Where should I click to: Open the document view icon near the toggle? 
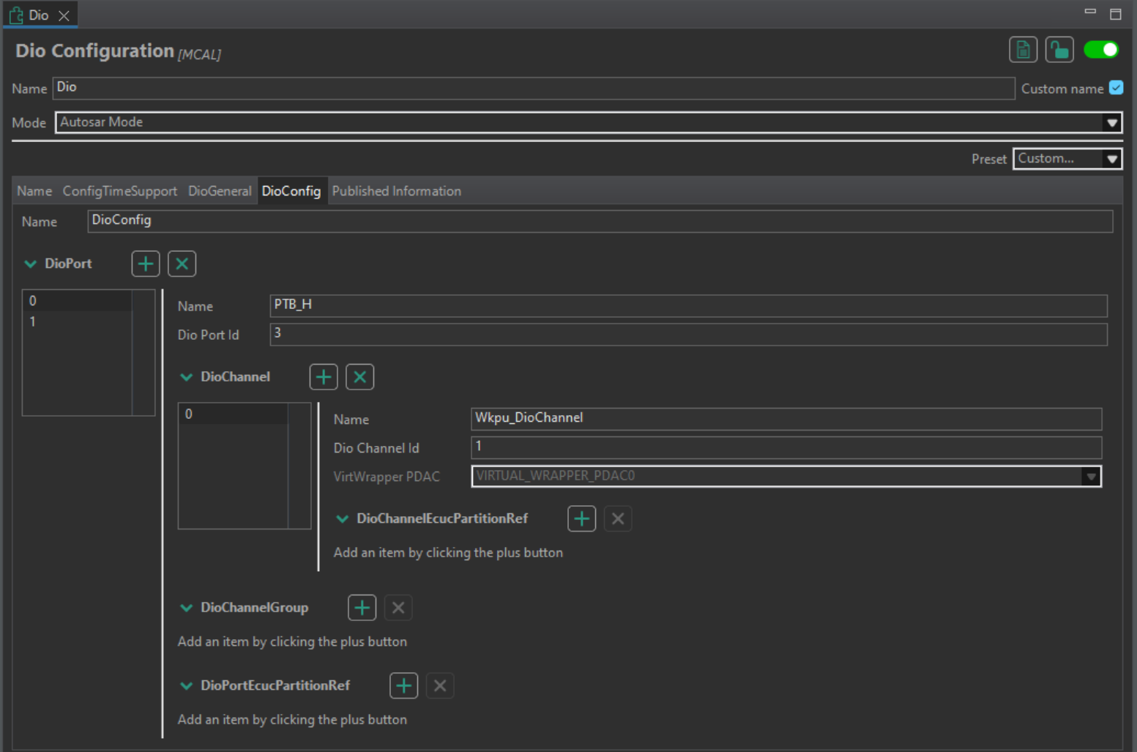pyautogui.click(x=1023, y=49)
